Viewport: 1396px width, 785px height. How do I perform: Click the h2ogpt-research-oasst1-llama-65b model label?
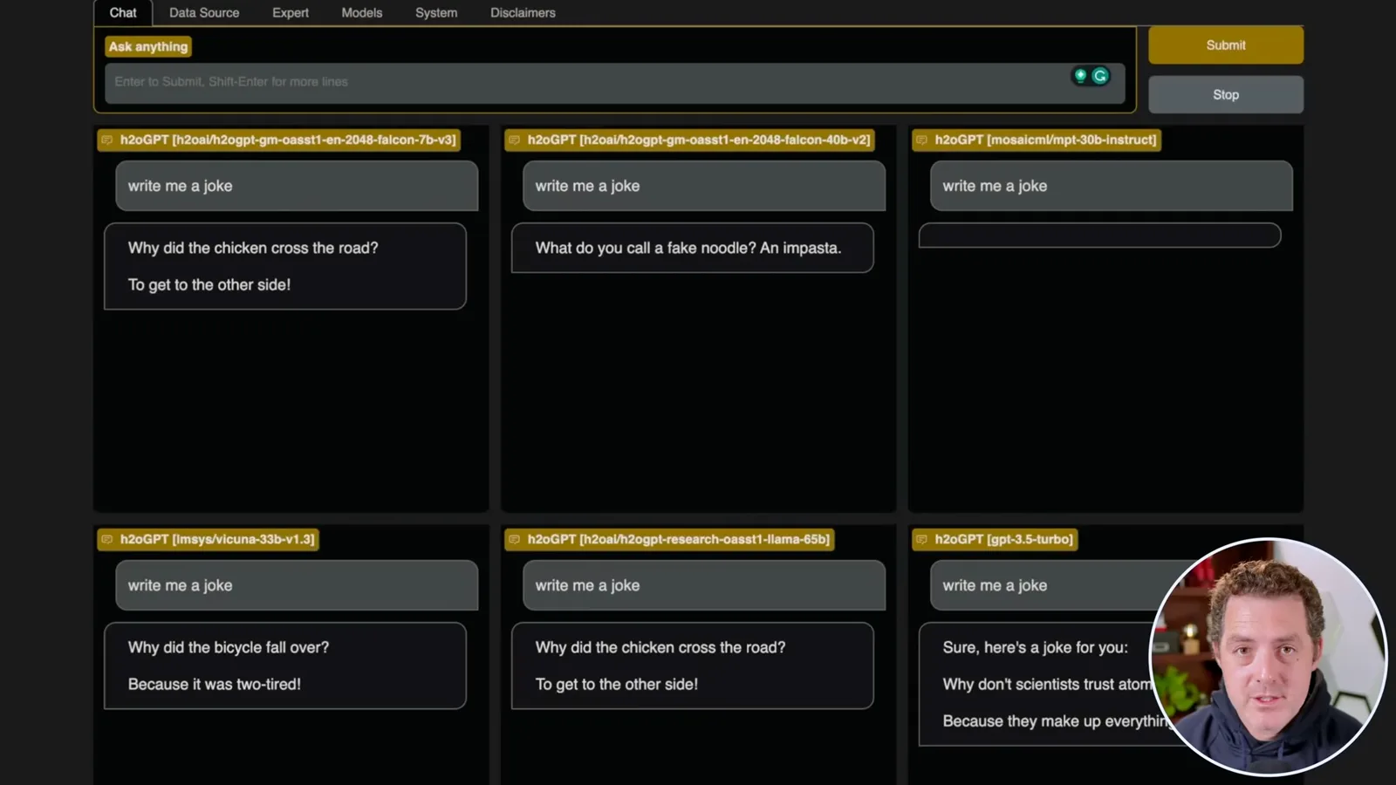(x=670, y=539)
